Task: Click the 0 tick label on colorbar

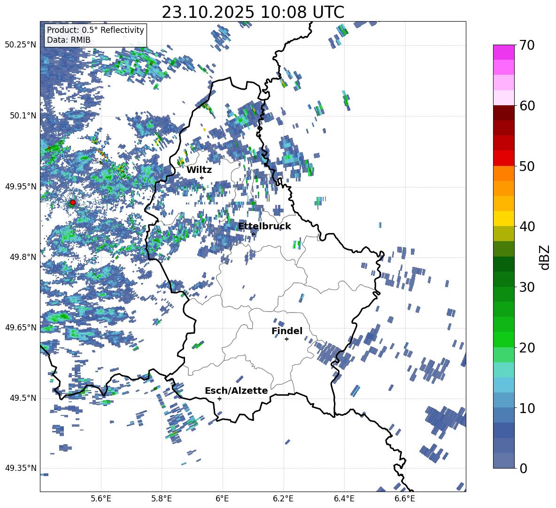Action: point(523,468)
